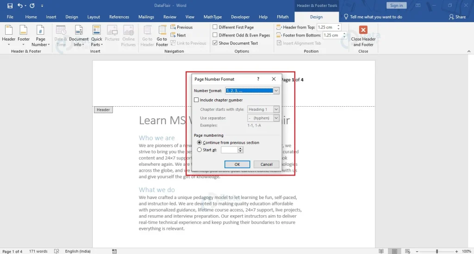
Task: Select the Start at radio button
Action: pos(200,150)
